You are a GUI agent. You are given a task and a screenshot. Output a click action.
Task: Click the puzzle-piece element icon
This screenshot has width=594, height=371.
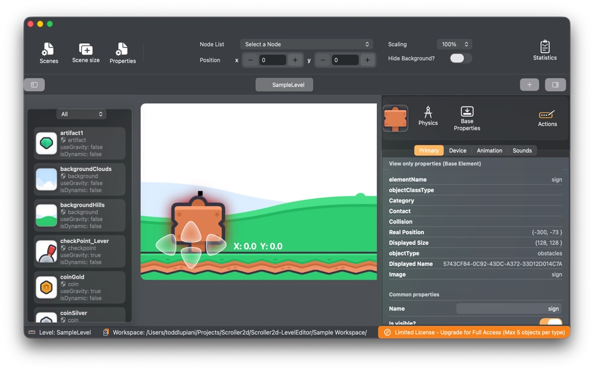396,118
